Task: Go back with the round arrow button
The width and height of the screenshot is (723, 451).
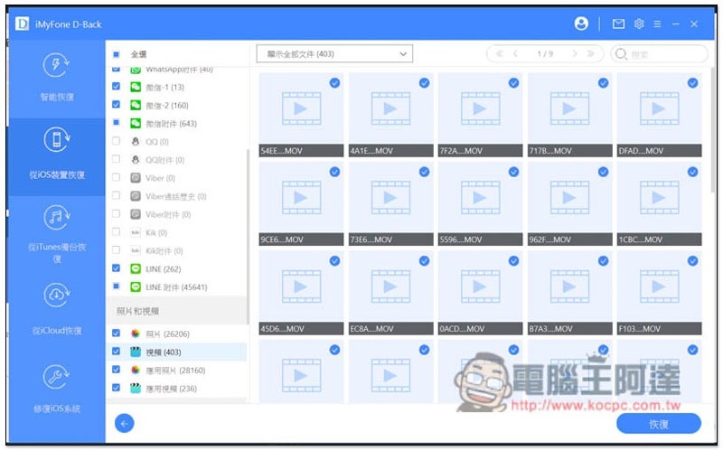Action: point(125,423)
